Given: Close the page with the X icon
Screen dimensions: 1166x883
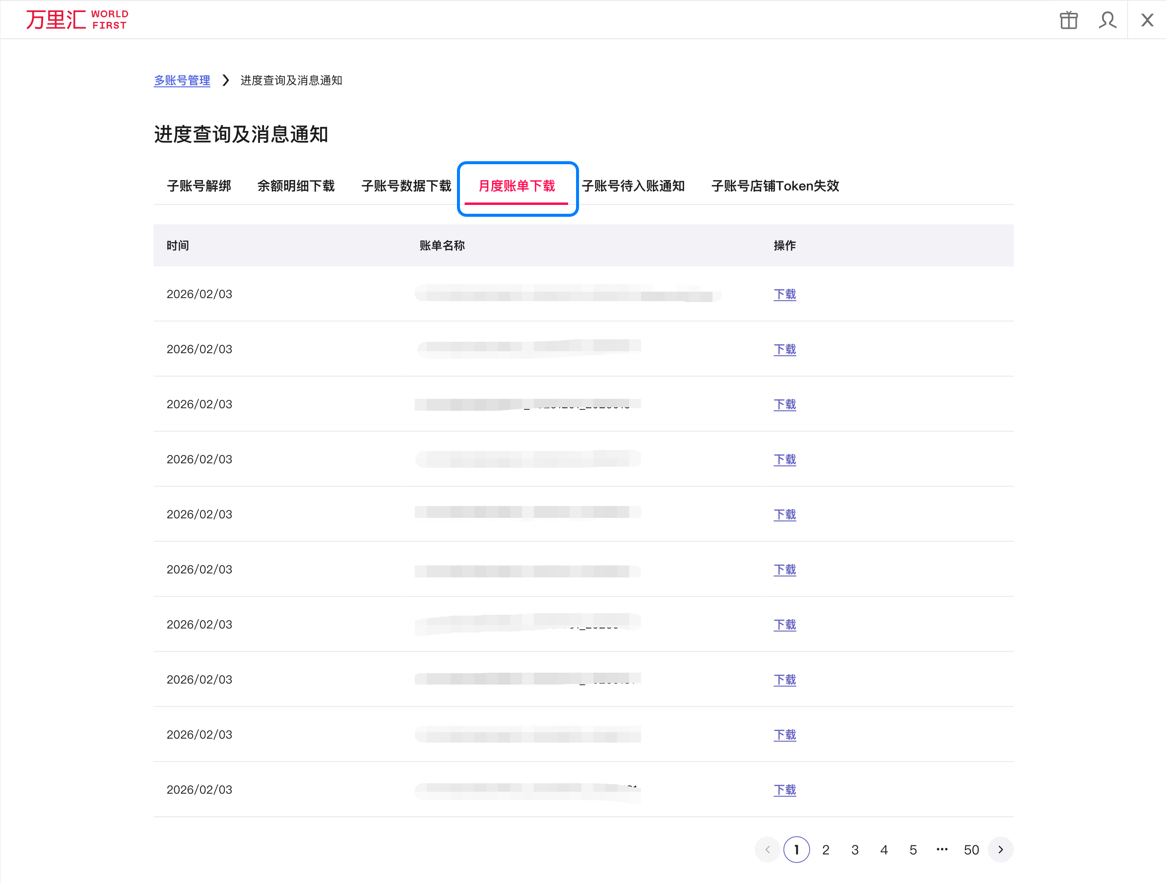Looking at the screenshot, I should 1147,20.
